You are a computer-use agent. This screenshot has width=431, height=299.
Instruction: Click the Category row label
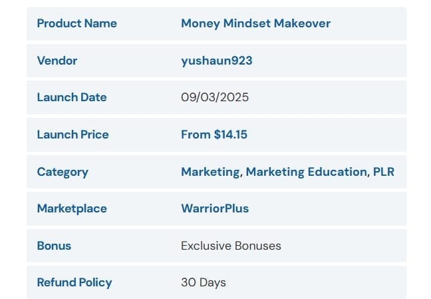tap(63, 172)
